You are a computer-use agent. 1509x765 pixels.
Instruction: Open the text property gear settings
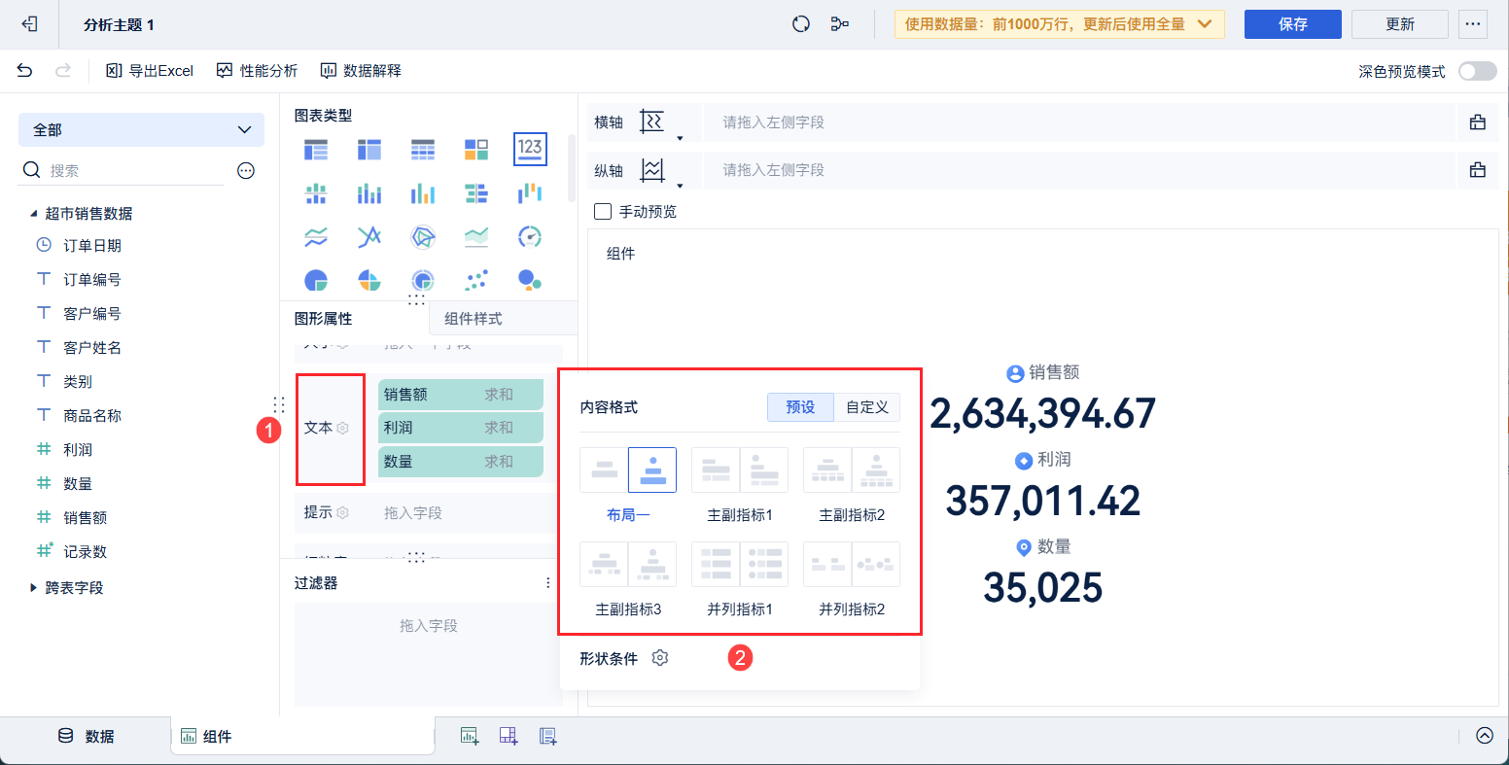342,429
